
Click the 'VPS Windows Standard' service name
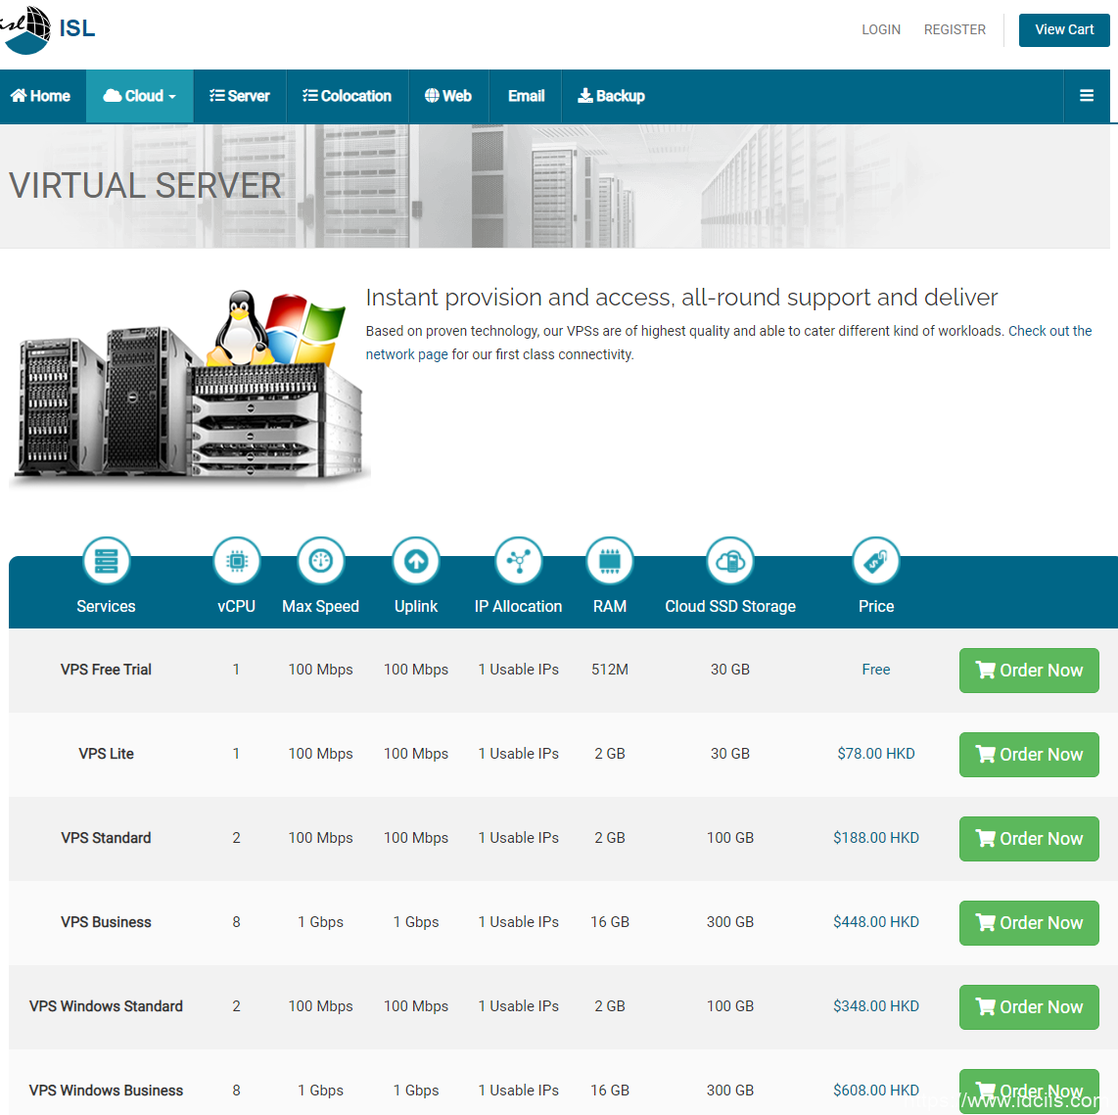tap(107, 1006)
